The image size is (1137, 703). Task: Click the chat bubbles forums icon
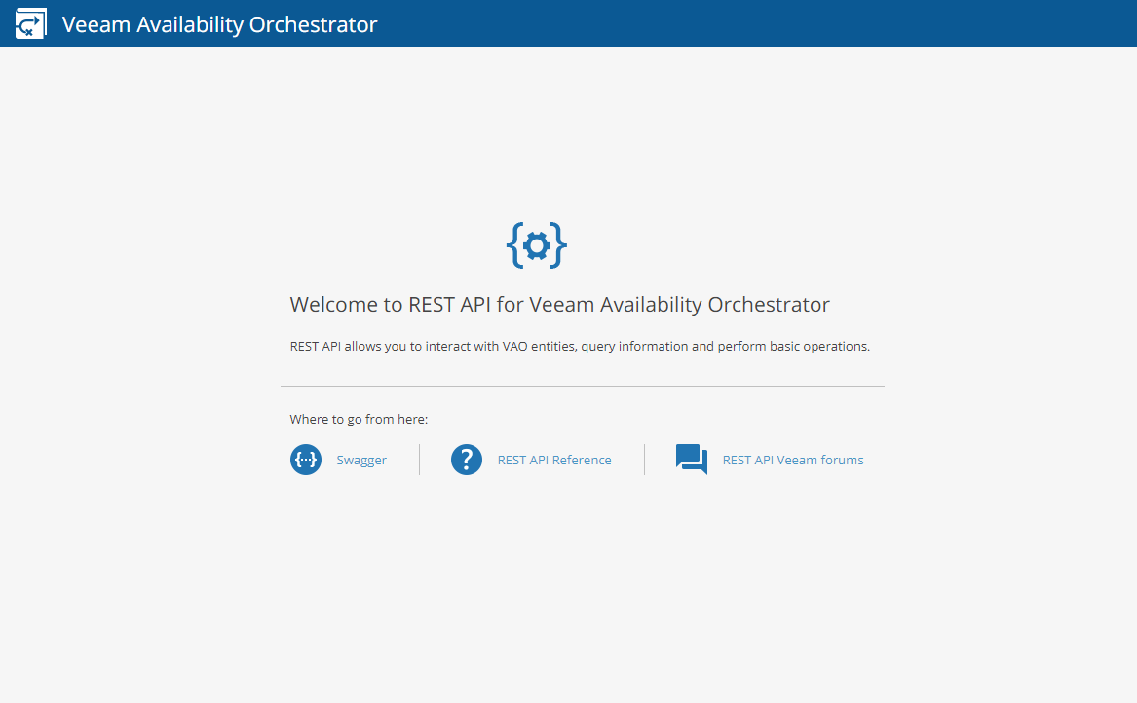click(x=692, y=460)
